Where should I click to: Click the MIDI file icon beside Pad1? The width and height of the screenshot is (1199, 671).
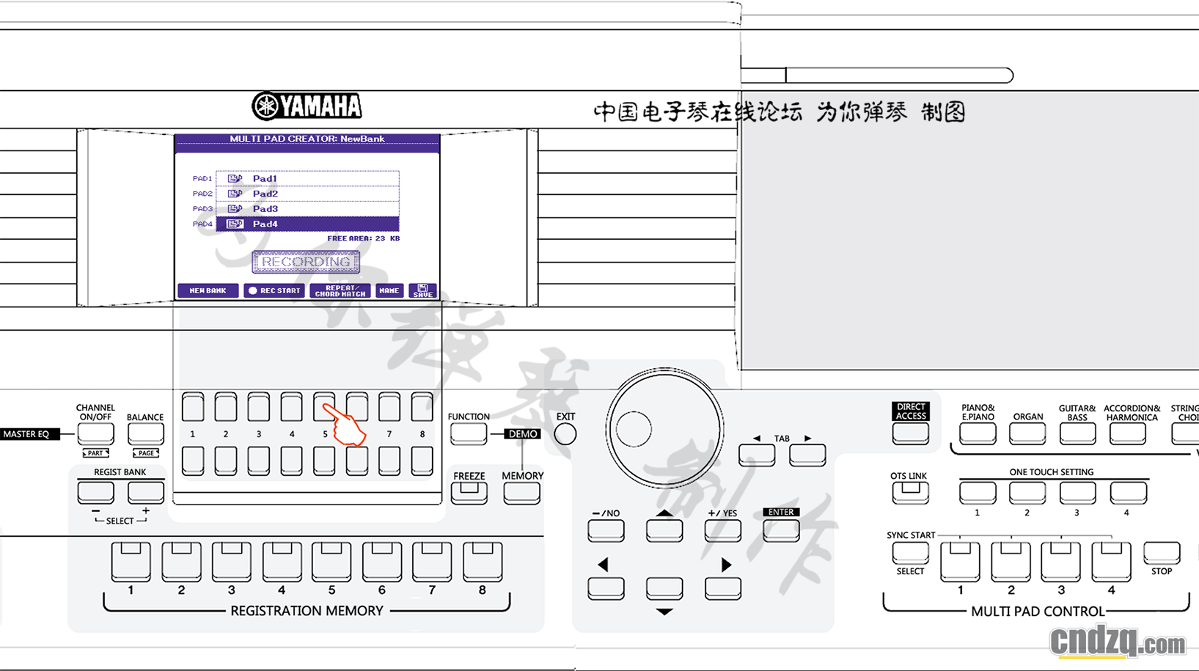pyautogui.click(x=235, y=178)
